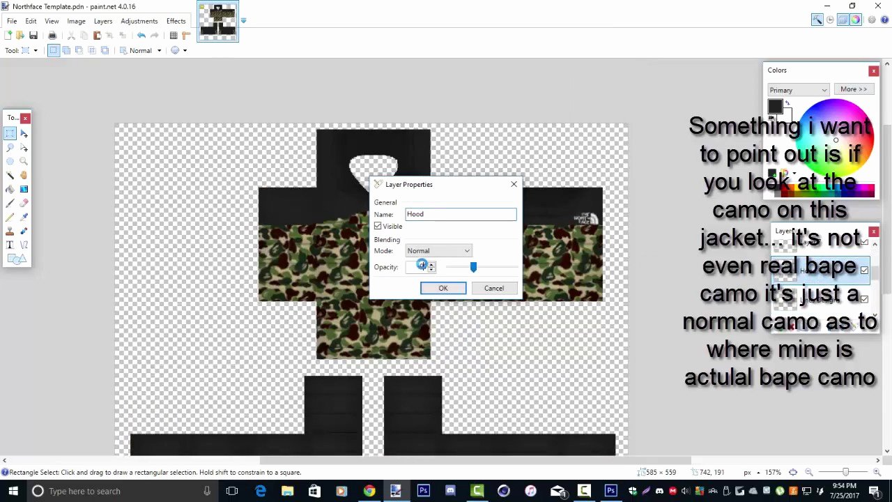
Task: Click the New image toolbar icon
Action: [x=8, y=36]
